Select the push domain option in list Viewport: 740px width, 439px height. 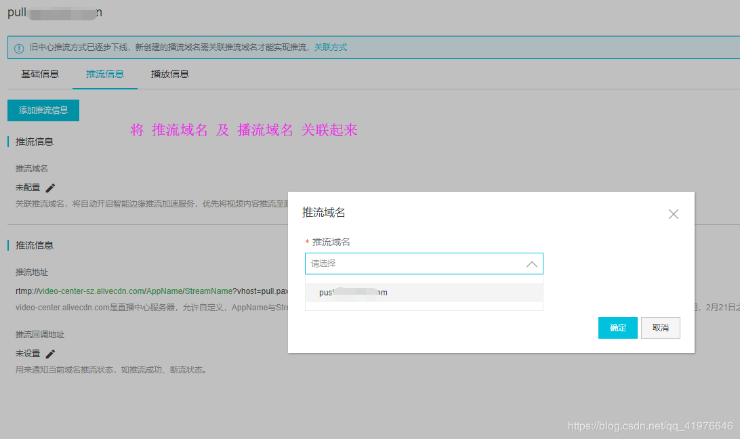[424, 293]
